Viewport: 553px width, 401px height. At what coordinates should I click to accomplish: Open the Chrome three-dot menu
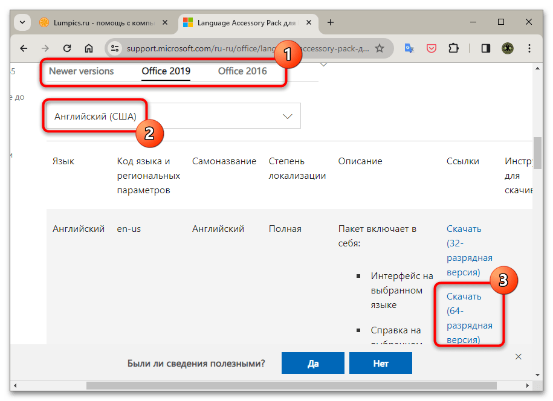[529, 48]
